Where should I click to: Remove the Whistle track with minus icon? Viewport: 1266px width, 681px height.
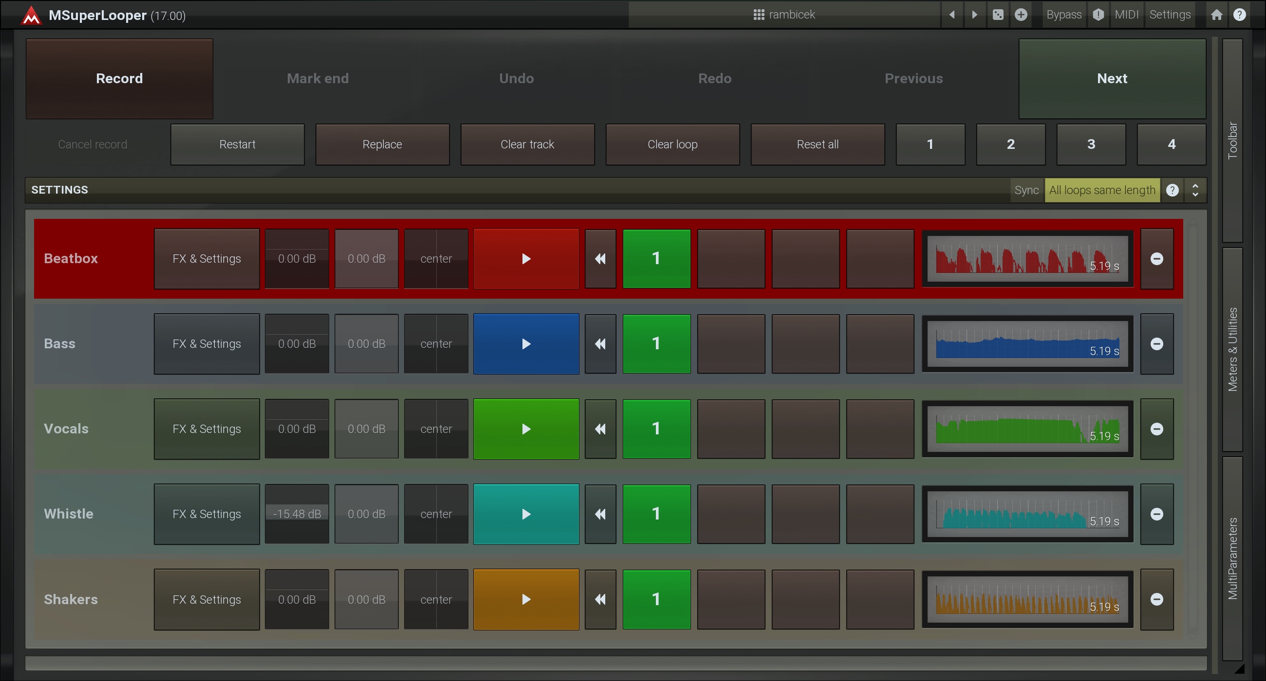[x=1157, y=514]
